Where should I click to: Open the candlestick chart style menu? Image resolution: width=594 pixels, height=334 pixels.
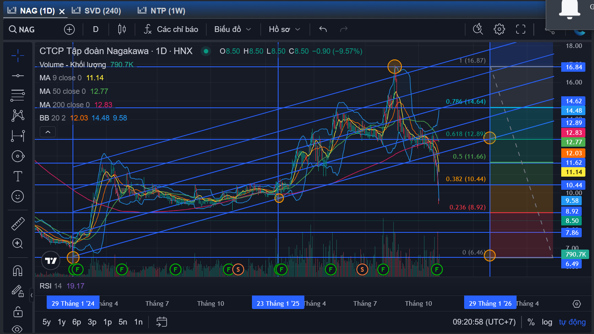[122, 29]
